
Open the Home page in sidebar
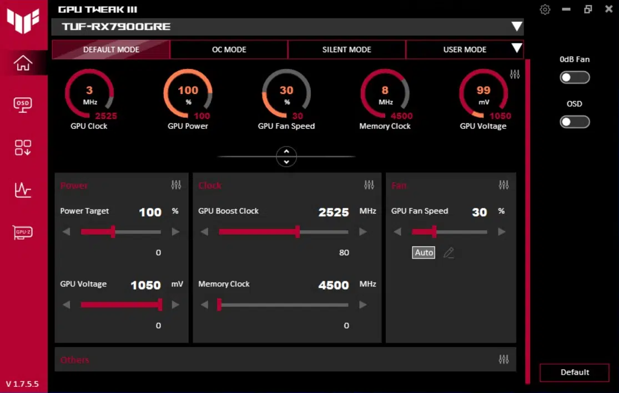23,63
